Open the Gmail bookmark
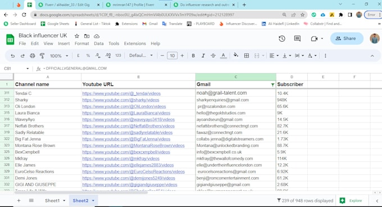This screenshot has width=382, height=207. 150,24
